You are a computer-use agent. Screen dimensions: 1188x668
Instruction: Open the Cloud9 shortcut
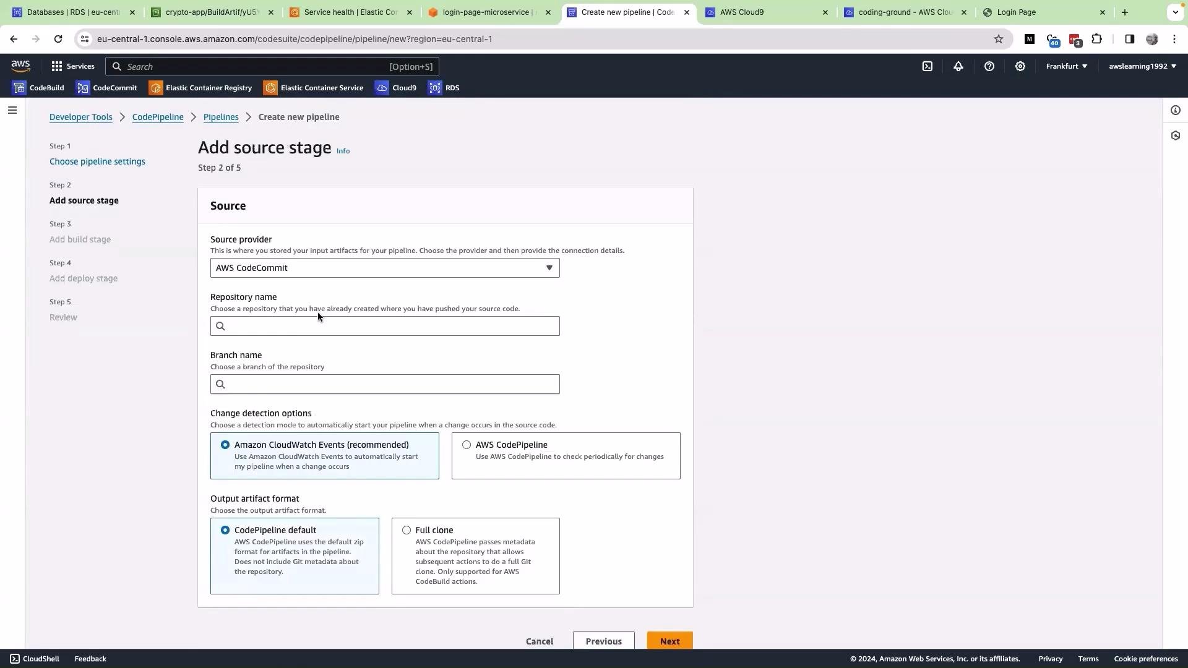(x=396, y=88)
